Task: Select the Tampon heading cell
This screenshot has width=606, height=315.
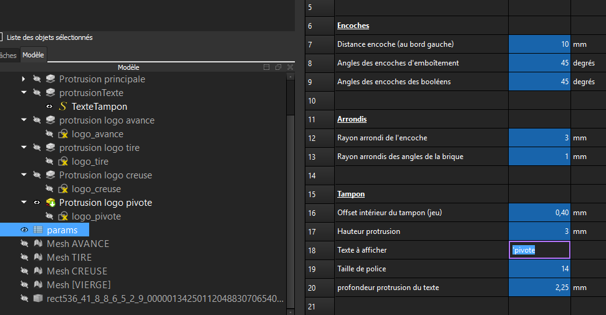Action: [x=421, y=194]
